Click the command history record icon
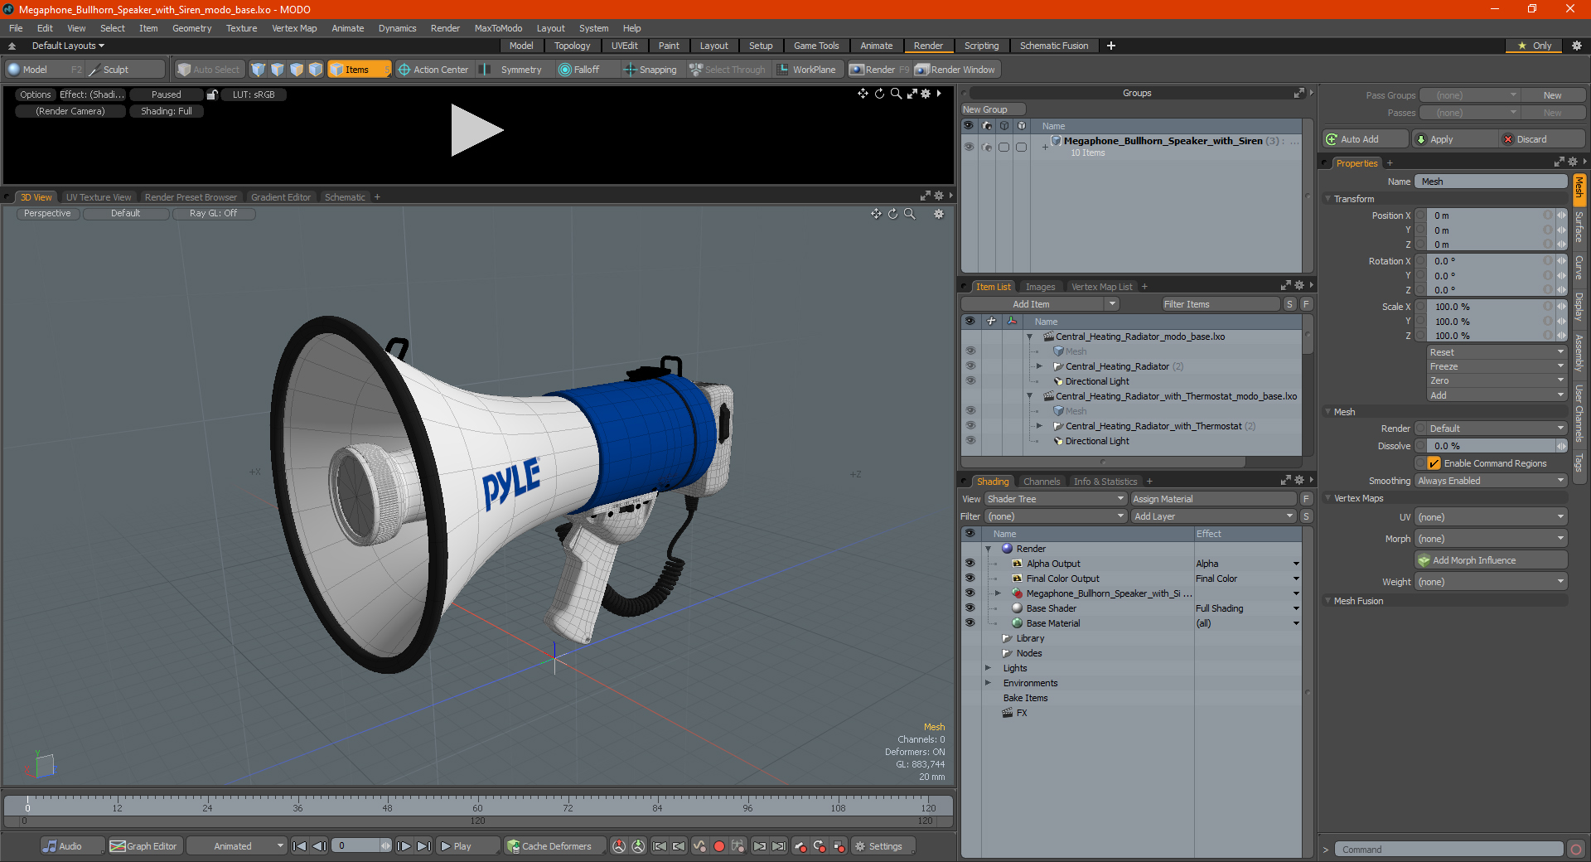The image size is (1591, 862). (x=1576, y=850)
